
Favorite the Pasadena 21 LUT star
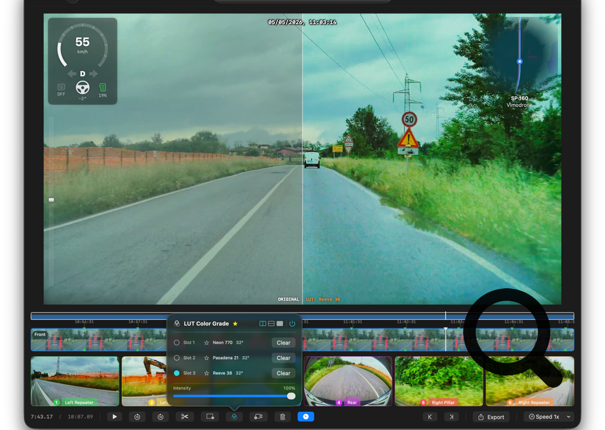(x=206, y=358)
